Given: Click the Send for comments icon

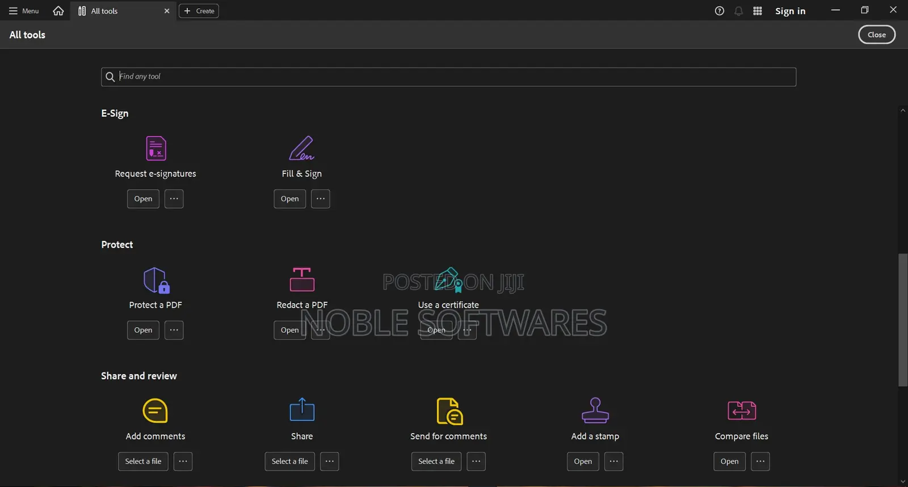Looking at the screenshot, I should coord(449,411).
